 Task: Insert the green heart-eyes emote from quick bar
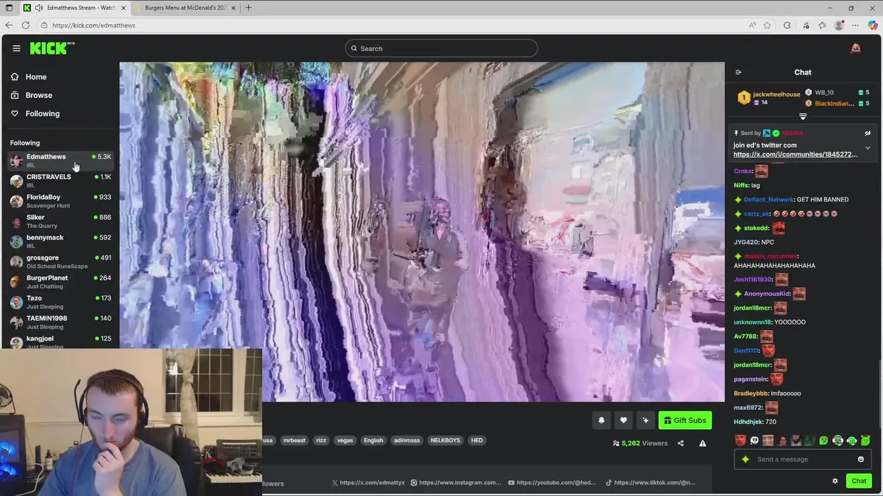coord(824,441)
